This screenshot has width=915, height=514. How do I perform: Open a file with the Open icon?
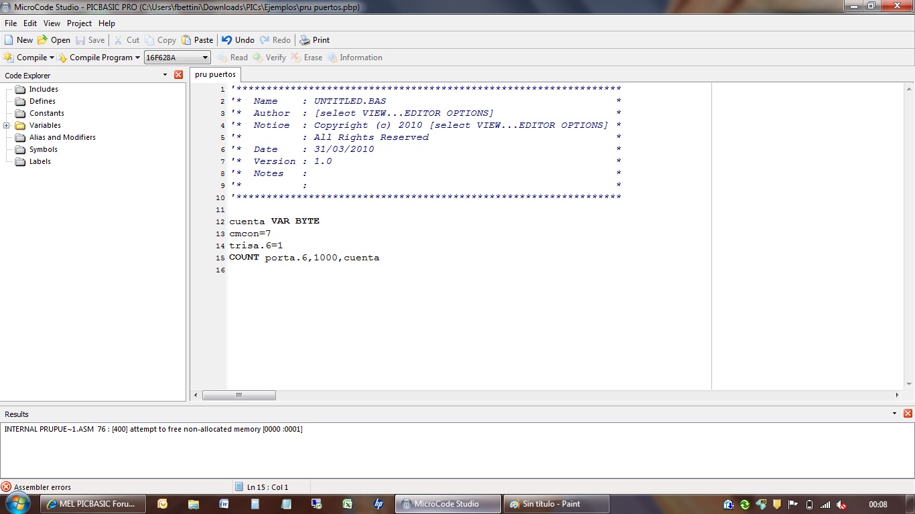[43, 40]
